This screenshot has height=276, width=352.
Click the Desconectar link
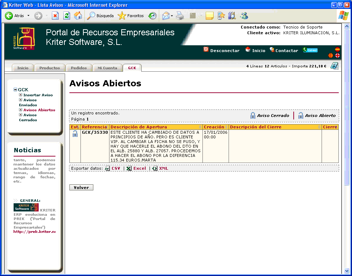point(225,51)
